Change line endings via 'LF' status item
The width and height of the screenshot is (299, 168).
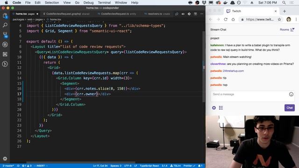pyautogui.click(x=135, y=166)
